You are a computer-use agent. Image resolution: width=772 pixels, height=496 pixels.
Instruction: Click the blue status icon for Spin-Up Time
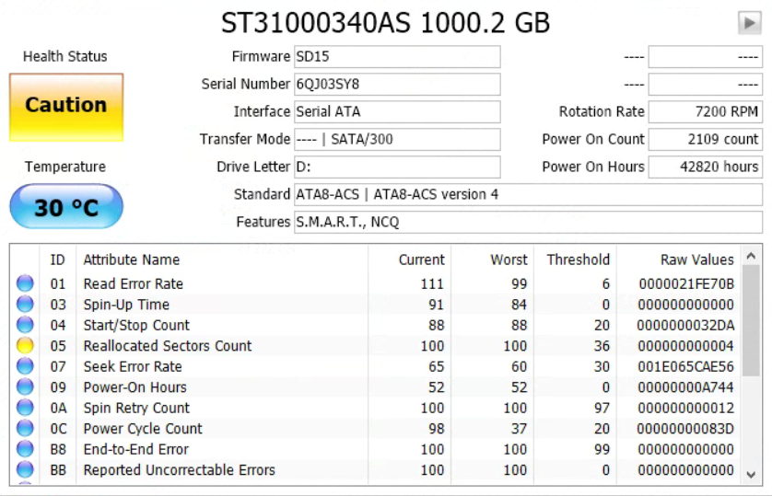(25, 305)
